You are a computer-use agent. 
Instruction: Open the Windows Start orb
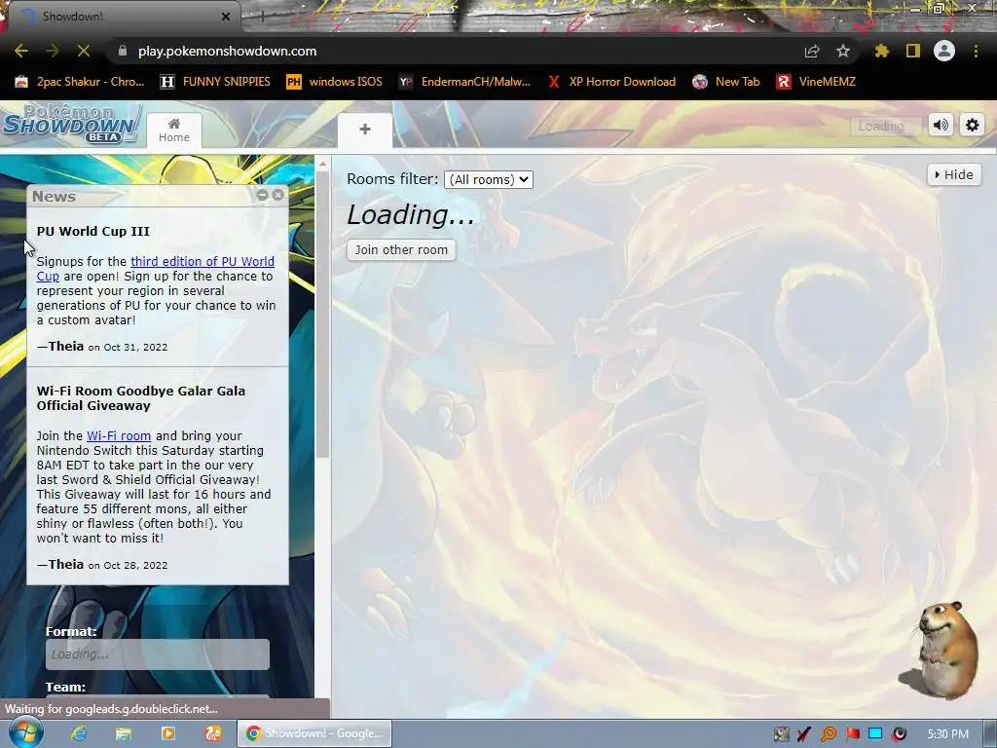point(25,732)
